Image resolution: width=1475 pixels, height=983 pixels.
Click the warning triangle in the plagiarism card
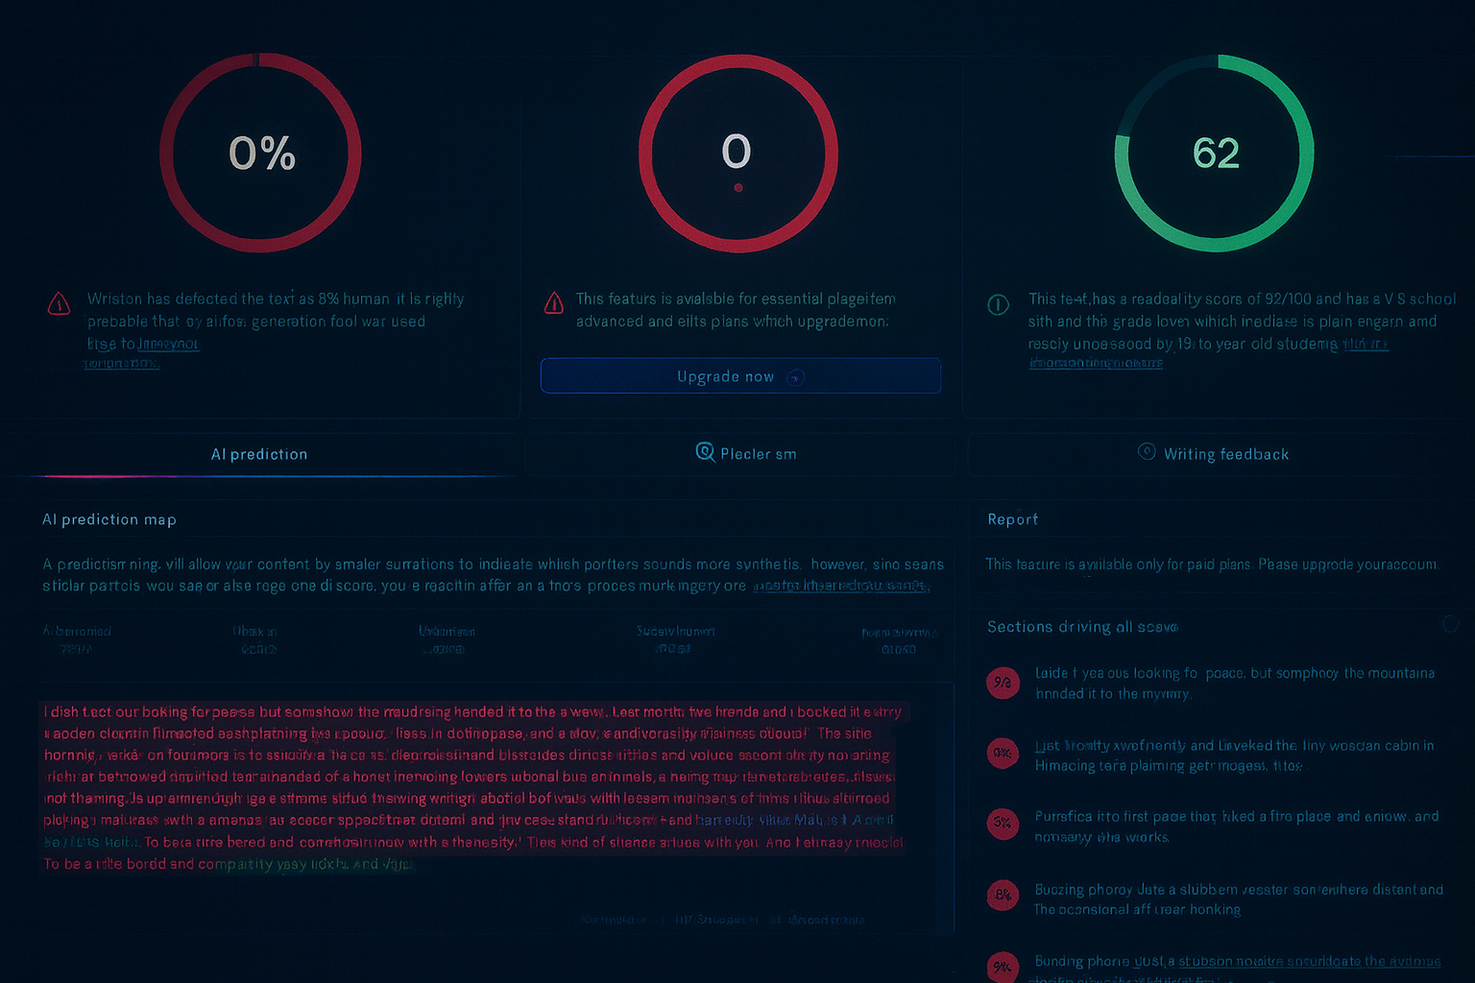coord(554,304)
